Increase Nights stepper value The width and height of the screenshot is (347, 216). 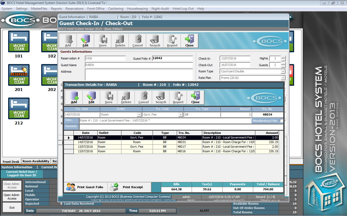pos(283,57)
